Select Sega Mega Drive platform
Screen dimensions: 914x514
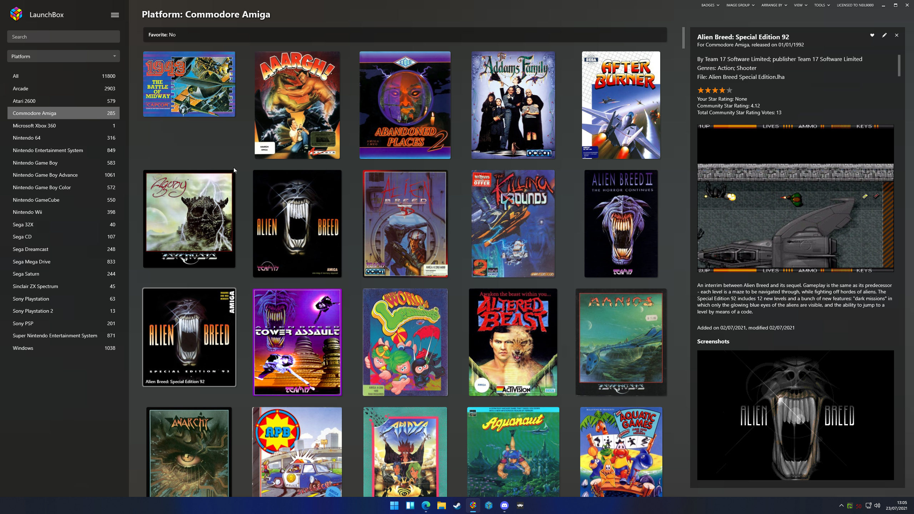click(64, 262)
